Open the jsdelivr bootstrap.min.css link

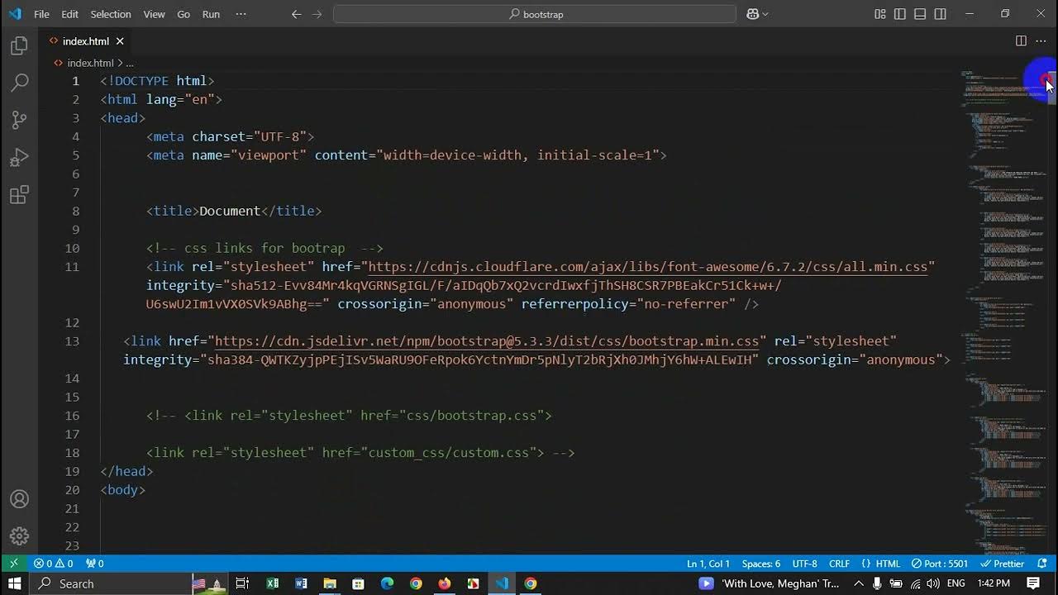(x=487, y=341)
